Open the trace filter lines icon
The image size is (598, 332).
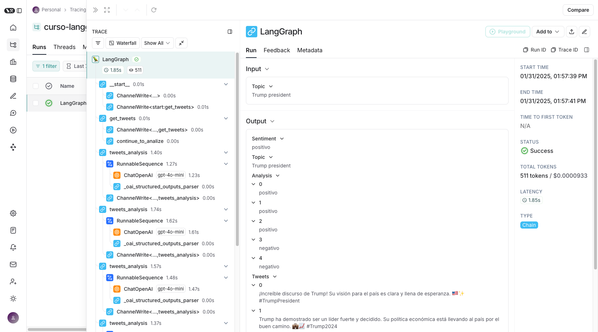point(98,43)
